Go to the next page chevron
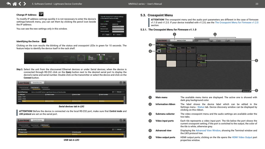This screenshot has height=149, width=265. pos(25,4)
